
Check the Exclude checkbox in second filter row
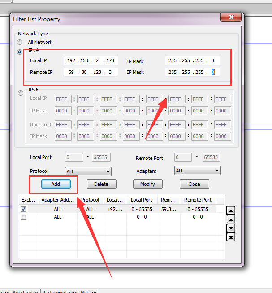[24, 217]
